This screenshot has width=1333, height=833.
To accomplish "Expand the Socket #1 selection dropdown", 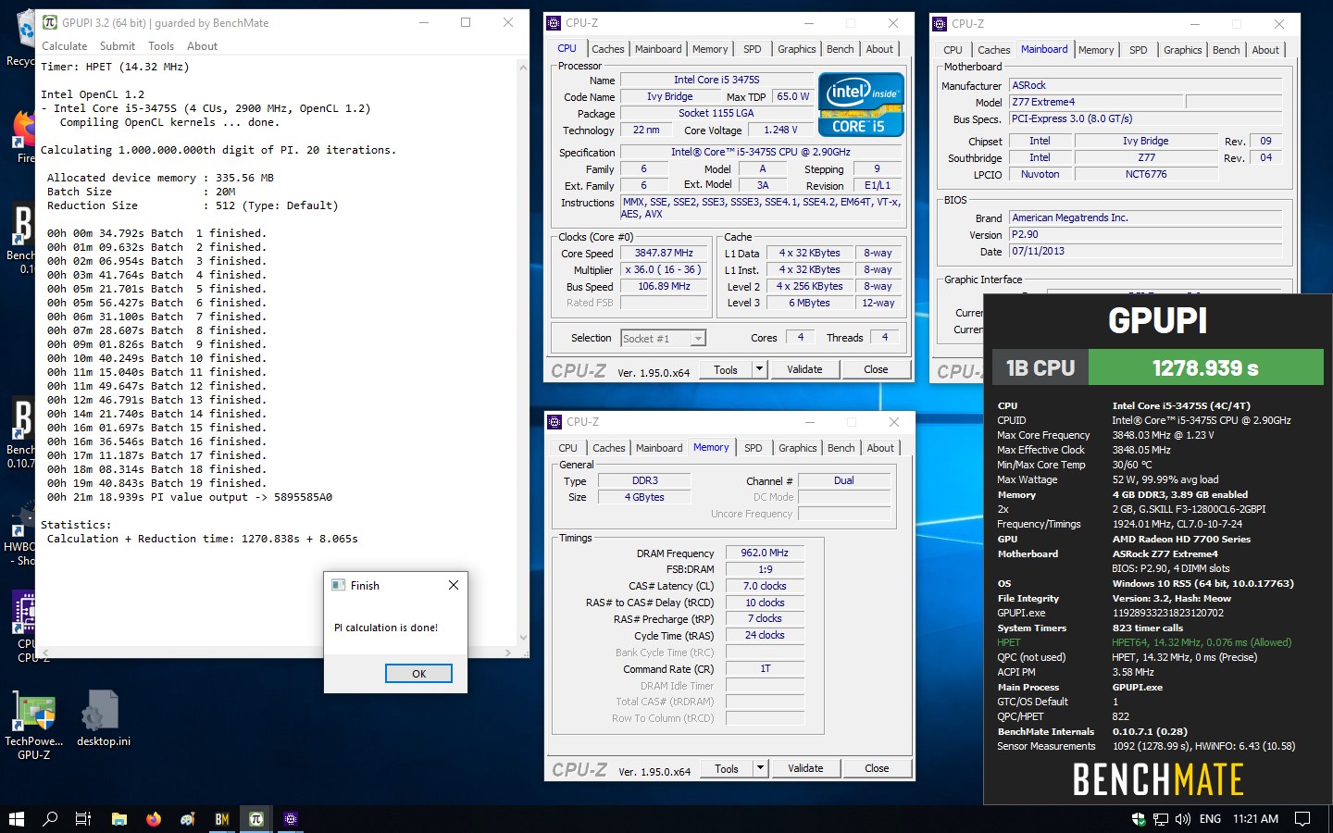I will pyautogui.click(x=698, y=339).
